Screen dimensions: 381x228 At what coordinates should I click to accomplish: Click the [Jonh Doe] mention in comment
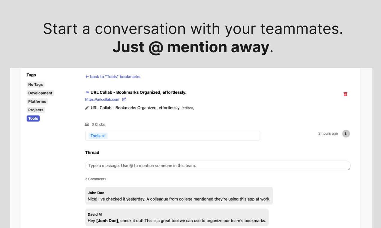click(x=107, y=220)
